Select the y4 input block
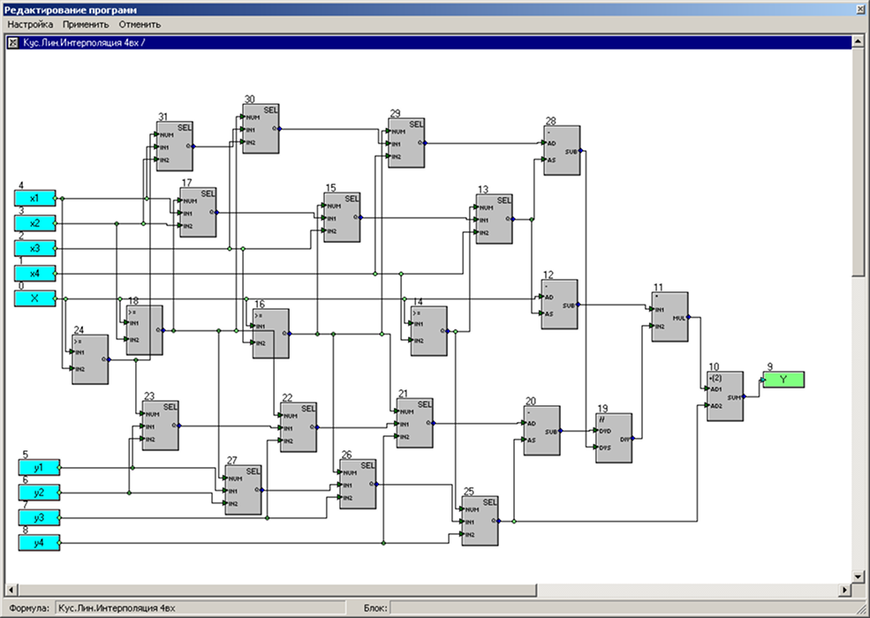The image size is (870, 618). click(39, 542)
